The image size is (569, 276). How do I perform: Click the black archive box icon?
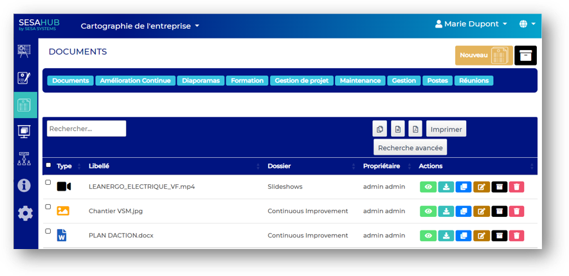point(525,56)
